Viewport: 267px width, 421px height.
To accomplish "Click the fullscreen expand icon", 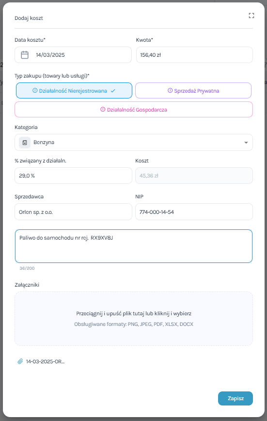I will click(x=251, y=16).
